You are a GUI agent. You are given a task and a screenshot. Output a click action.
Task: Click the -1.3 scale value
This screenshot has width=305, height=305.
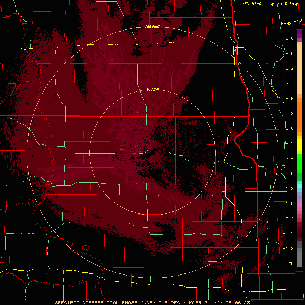288,249
